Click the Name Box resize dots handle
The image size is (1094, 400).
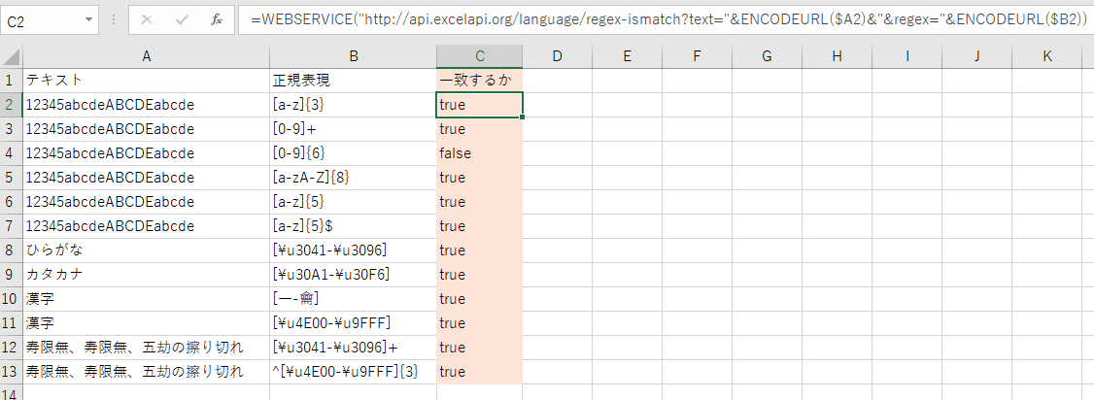click(113, 19)
